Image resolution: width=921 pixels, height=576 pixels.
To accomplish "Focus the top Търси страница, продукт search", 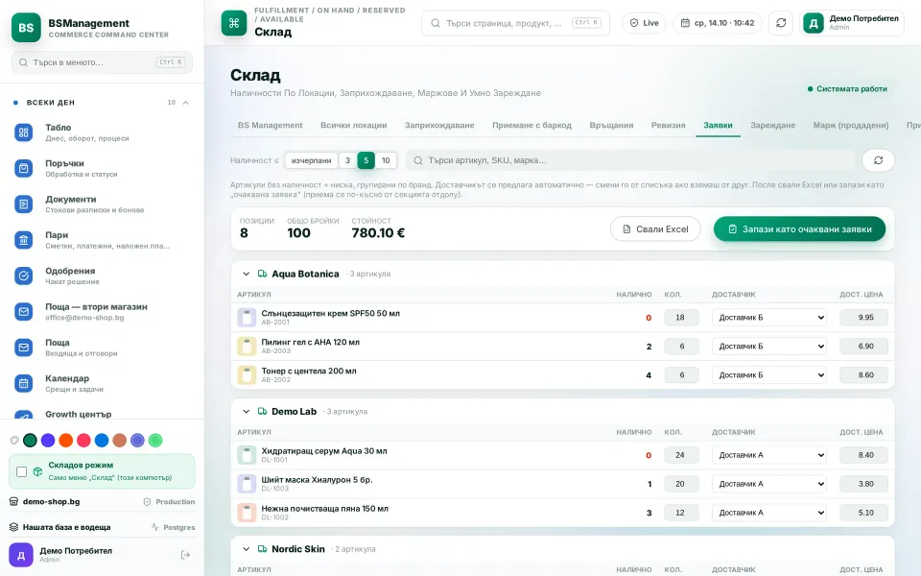I will click(515, 23).
